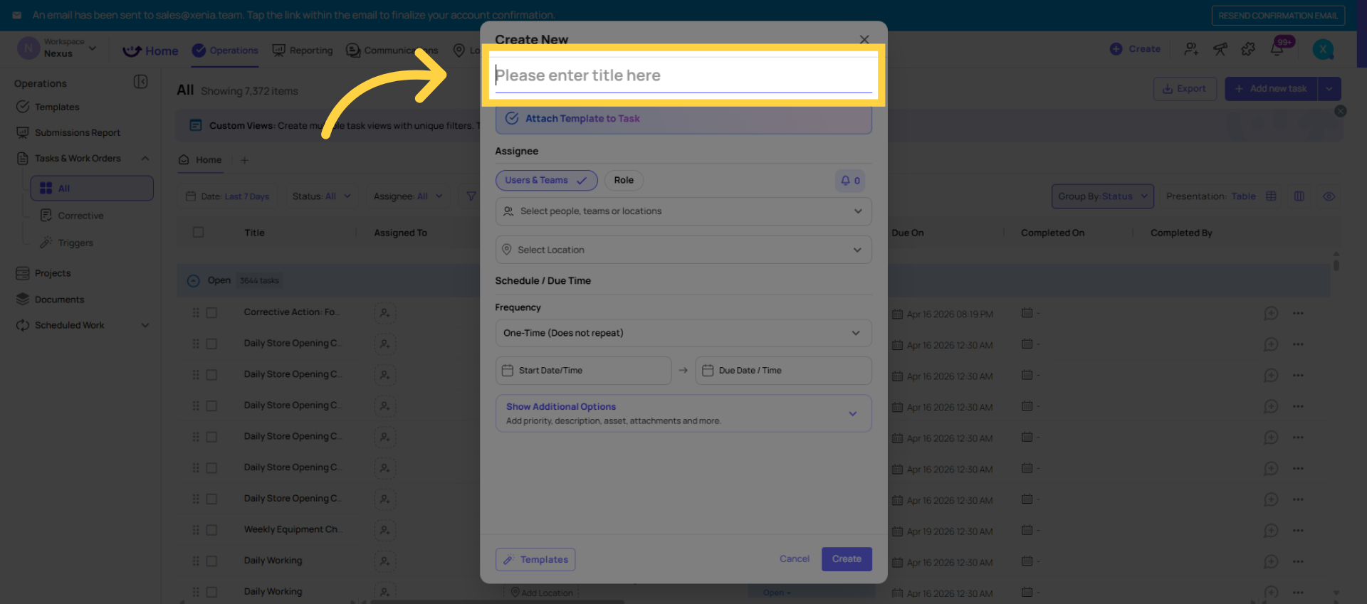Collapse the Operations sidebar panel
Viewport: 1367px width, 604px height.
(140, 82)
